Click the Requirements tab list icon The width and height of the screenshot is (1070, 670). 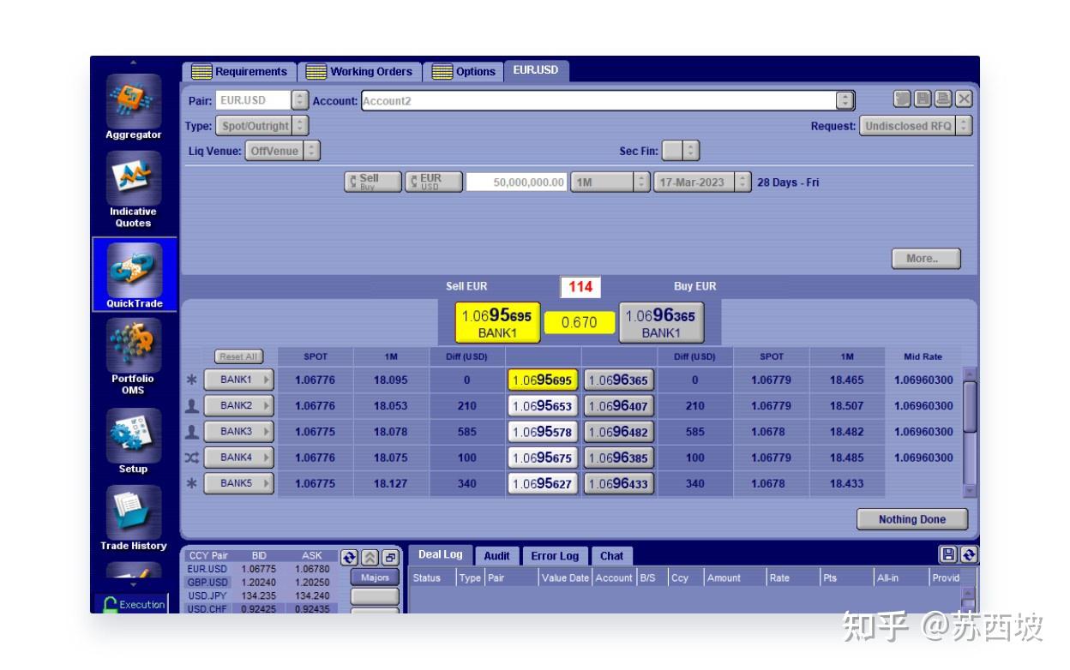[201, 72]
